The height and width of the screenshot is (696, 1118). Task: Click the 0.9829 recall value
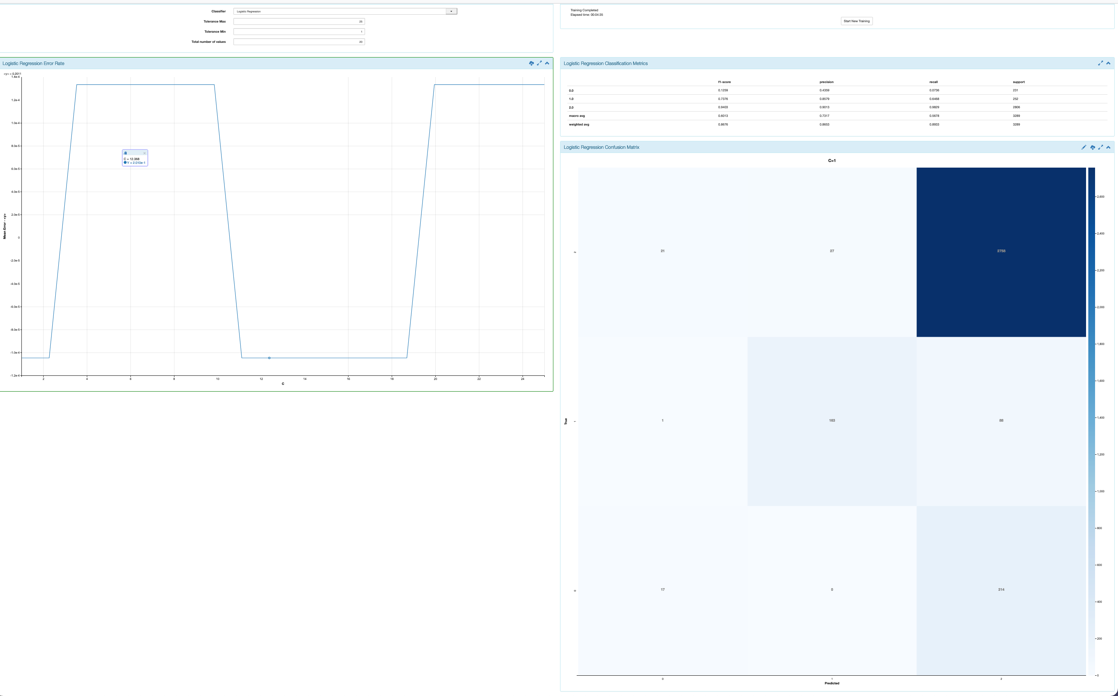[x=934, y=107]
